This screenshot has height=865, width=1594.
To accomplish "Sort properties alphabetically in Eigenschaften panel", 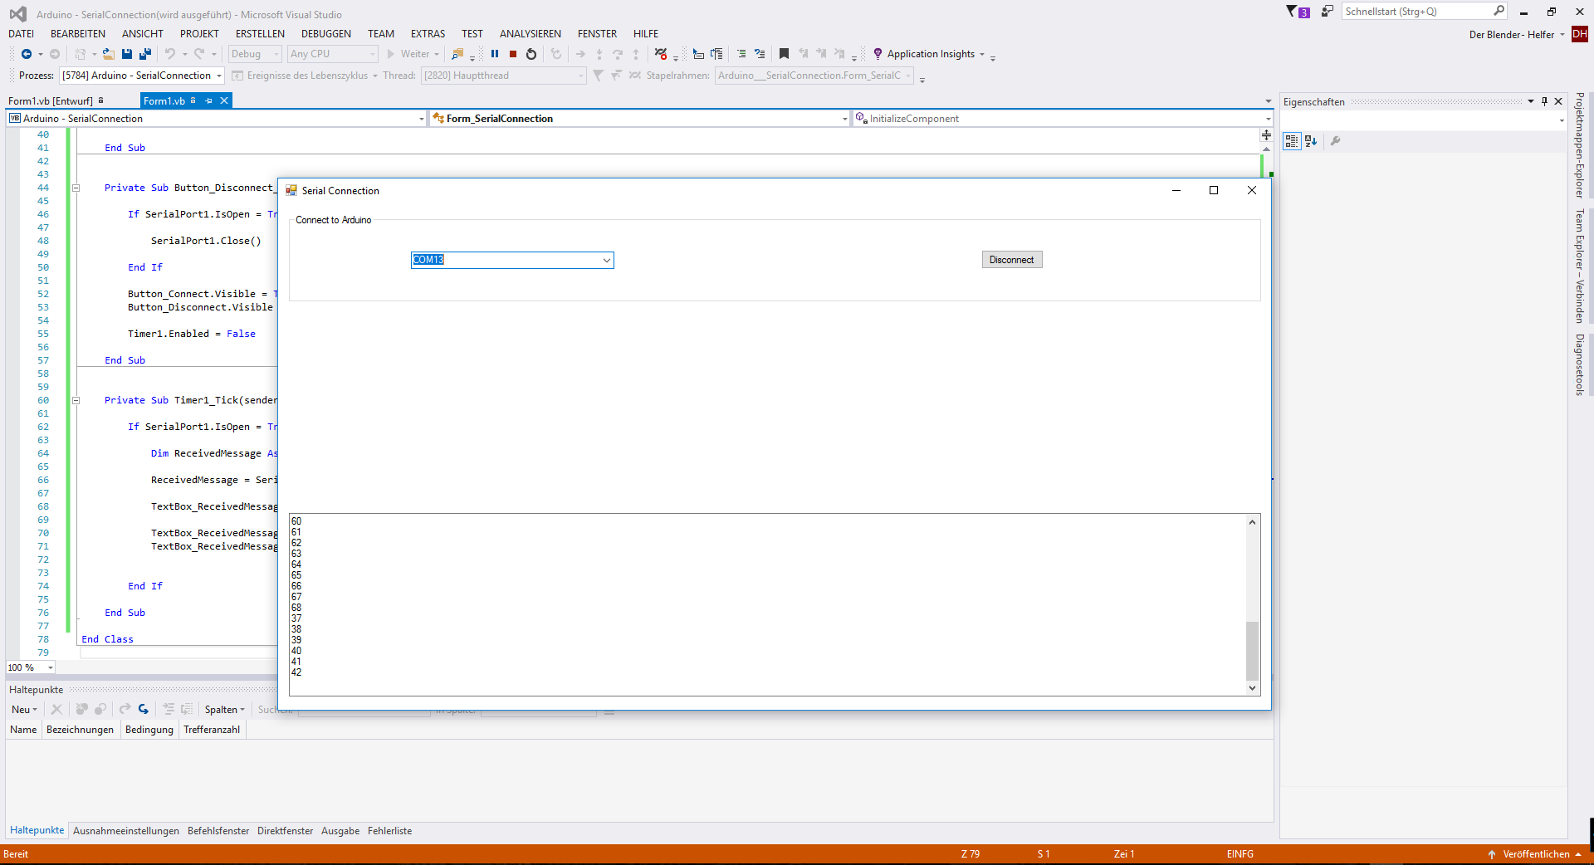I will tap(1310, 141).
